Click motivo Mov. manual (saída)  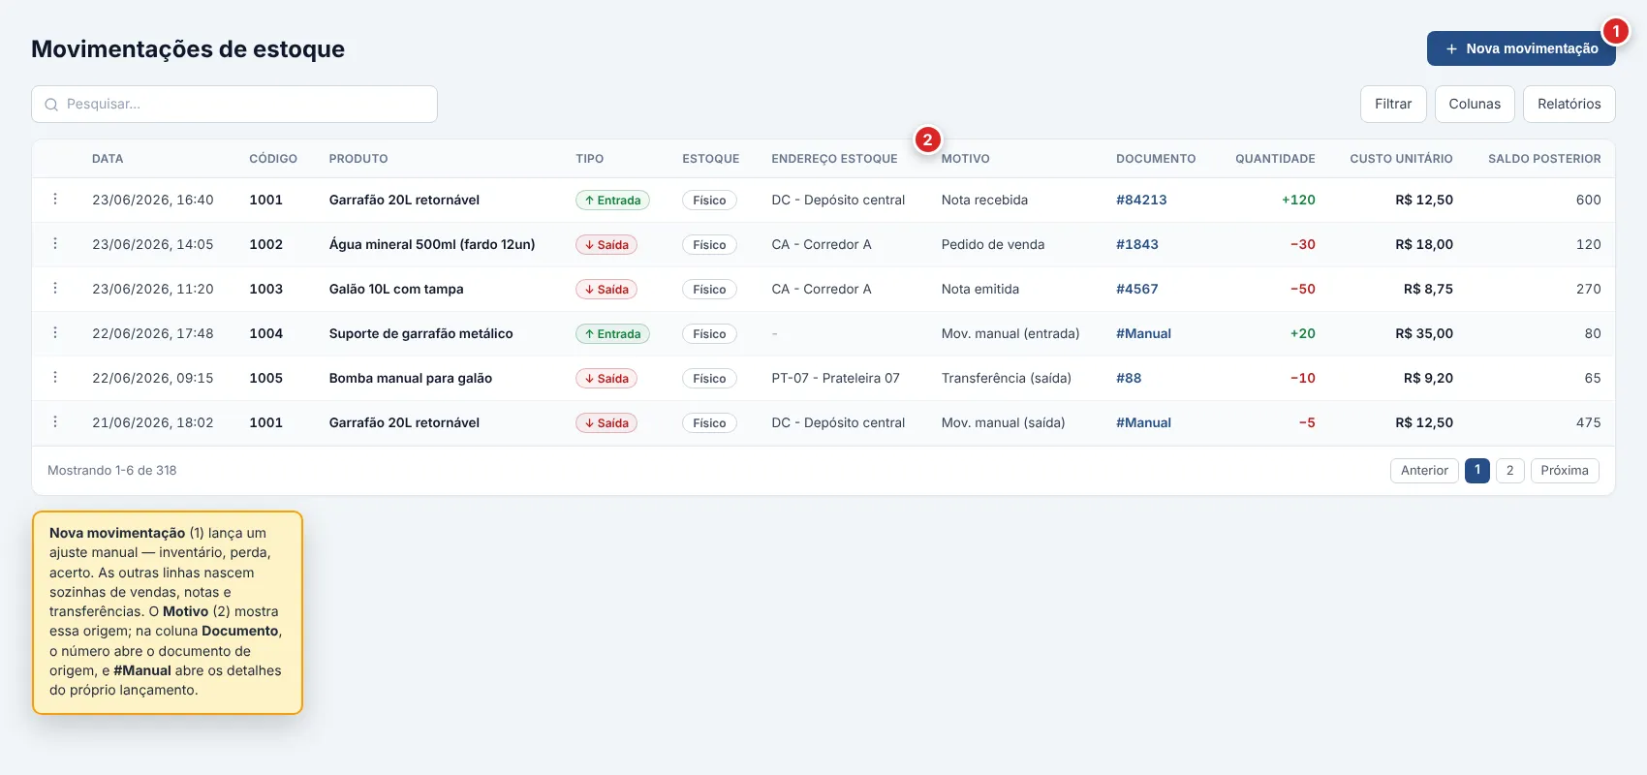pos(1003,422)
